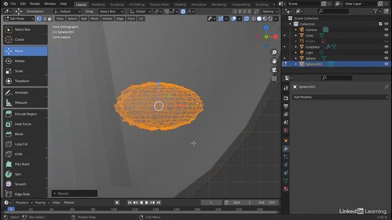Select the Extrude Region tool
This screenshot has height=220, width=392.
click(25, 114)
